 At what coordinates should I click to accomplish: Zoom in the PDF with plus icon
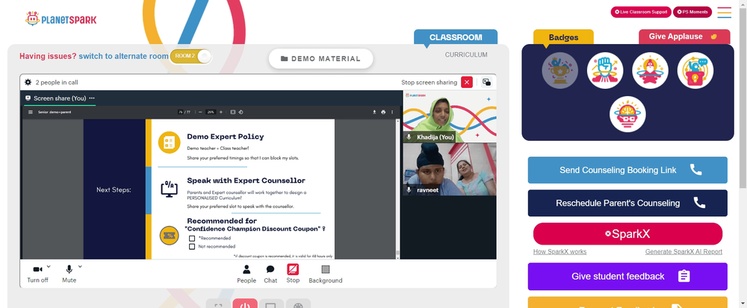tap(220, 112)
